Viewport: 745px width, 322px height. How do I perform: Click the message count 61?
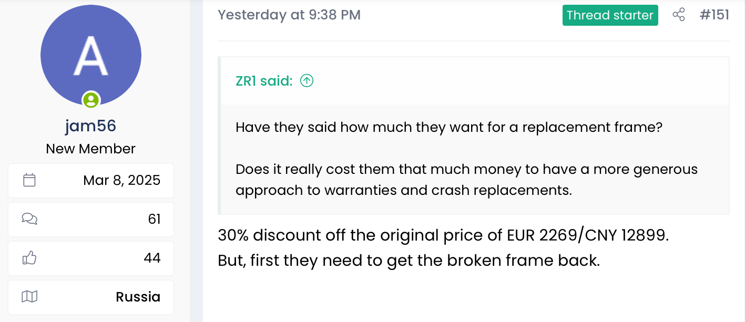tap(154, 219)
